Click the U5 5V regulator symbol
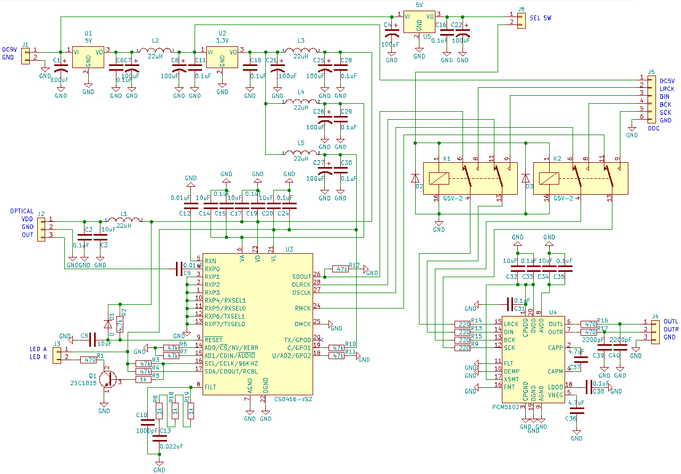Viewport: 681px width, 474px height. coord(419,22)
